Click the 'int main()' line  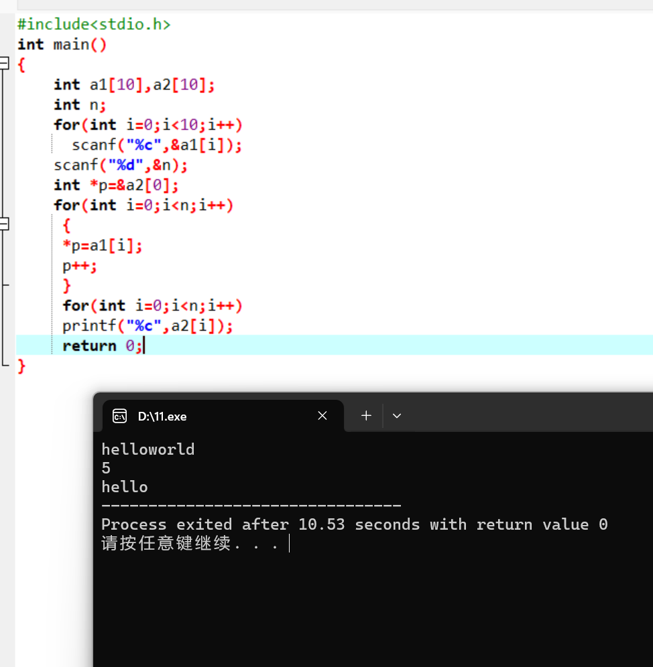point(62,44)
